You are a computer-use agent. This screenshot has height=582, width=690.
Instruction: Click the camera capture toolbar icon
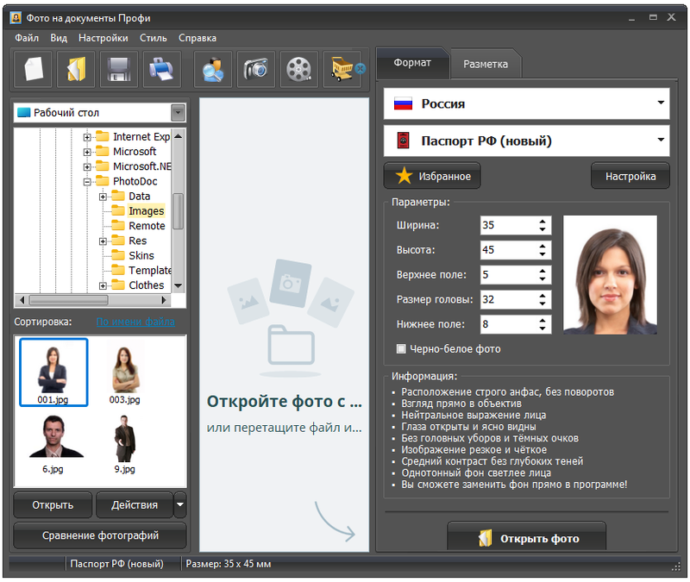click(x=256, y=69)
